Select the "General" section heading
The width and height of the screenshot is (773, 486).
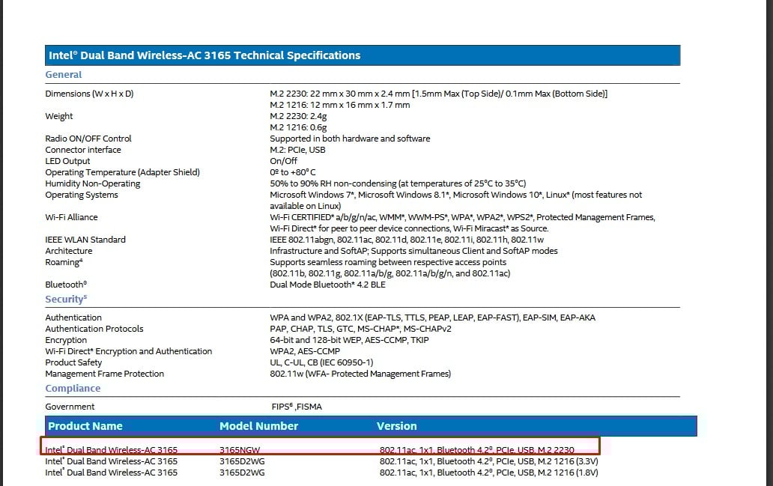[x=64, y=74]
